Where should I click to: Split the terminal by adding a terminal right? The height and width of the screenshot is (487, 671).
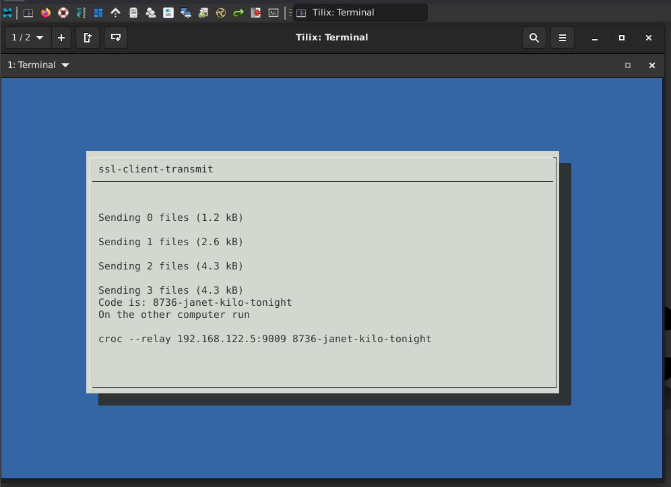pos(88,38)
